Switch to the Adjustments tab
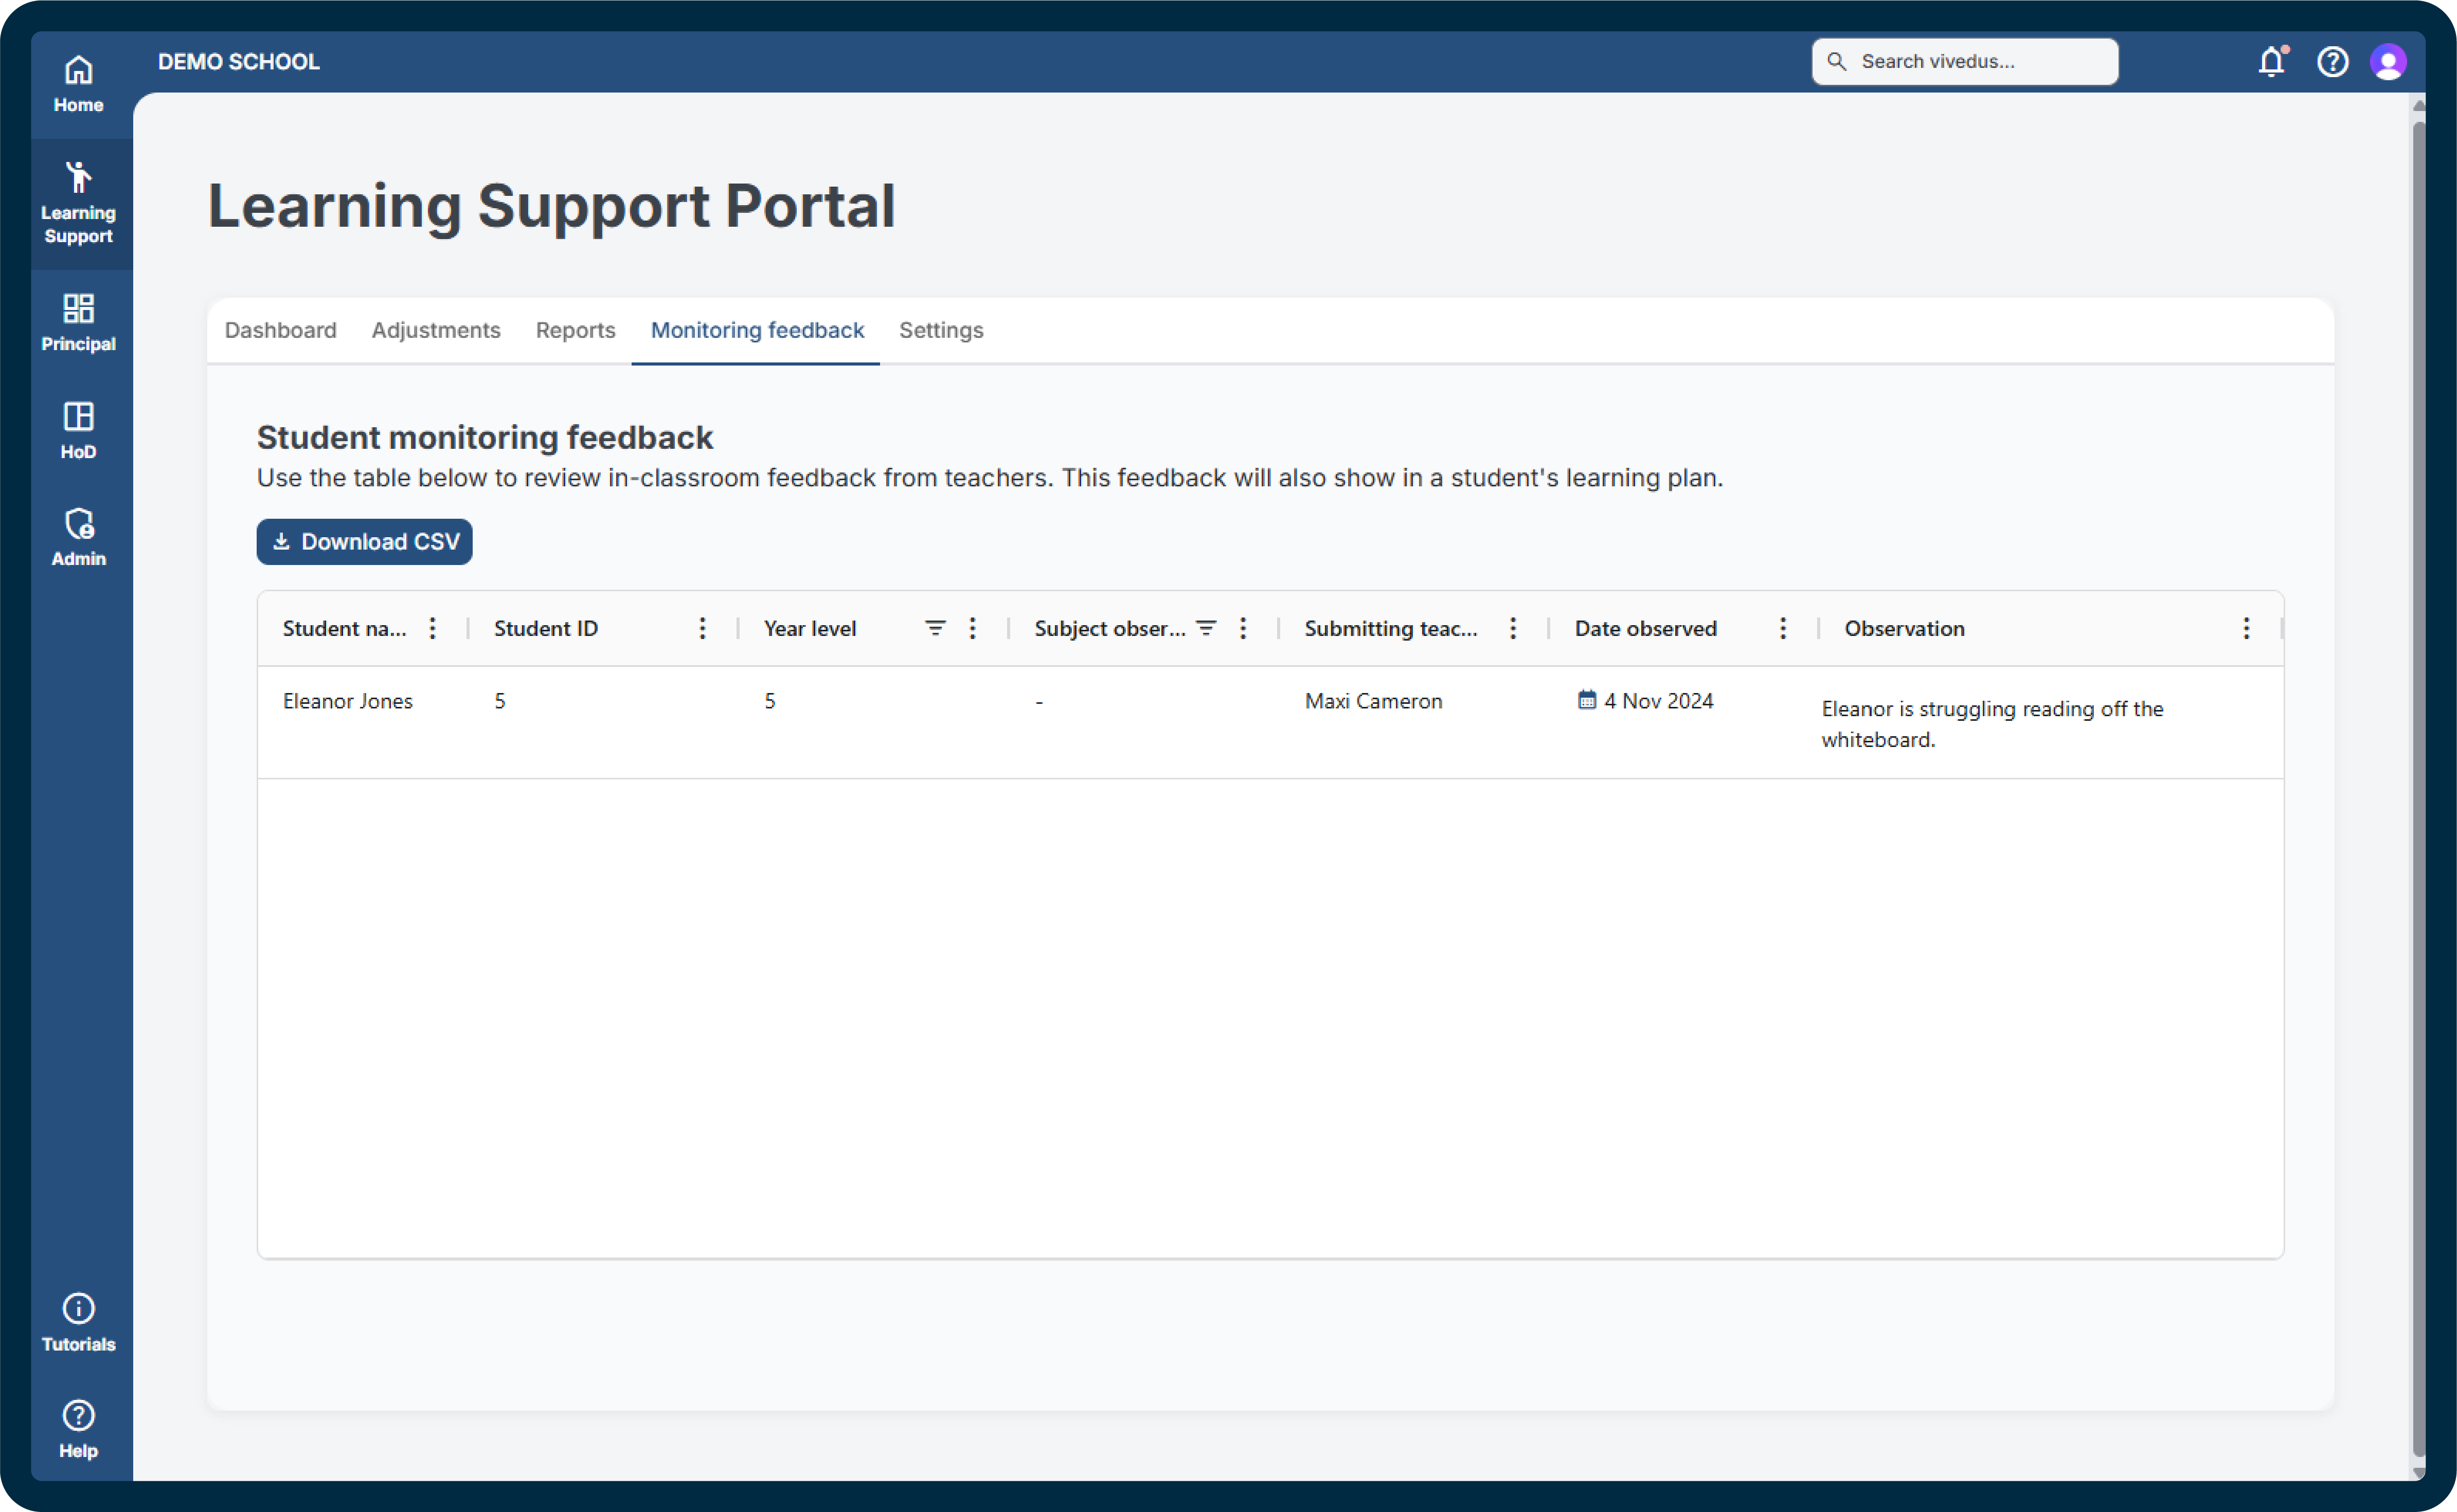This screenshot has height=1512, width=2457. point(435,330)
